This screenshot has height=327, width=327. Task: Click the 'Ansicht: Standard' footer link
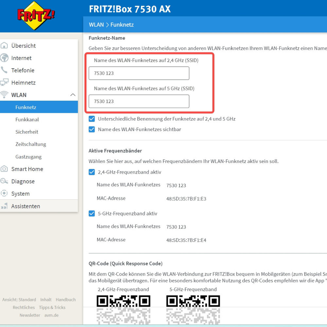point(19,300)
